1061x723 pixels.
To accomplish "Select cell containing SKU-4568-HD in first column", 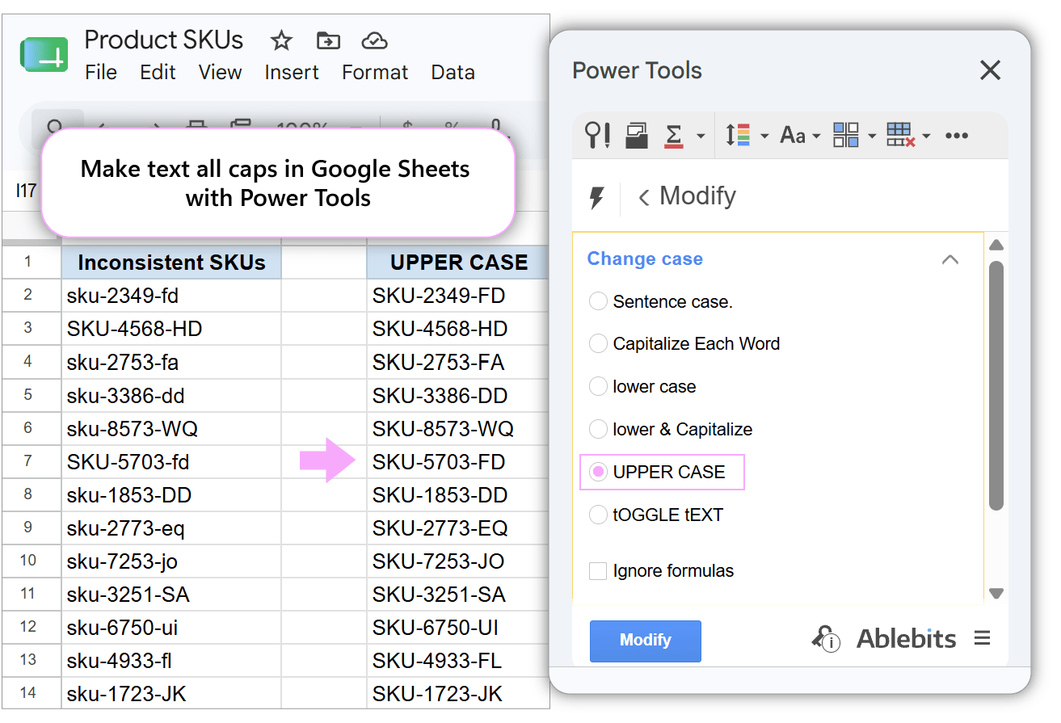I will [171, 329].
